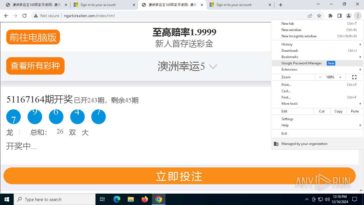Share this page icon in address bar

click(310, 16)
